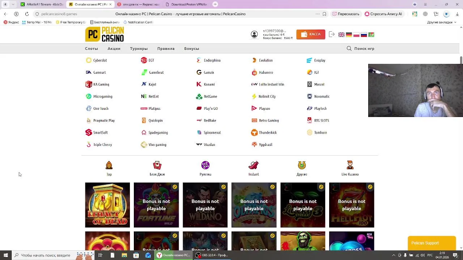463x260 pixels.
Task: Filter by KA Gaming provider
Action: [x=97, y=84]
